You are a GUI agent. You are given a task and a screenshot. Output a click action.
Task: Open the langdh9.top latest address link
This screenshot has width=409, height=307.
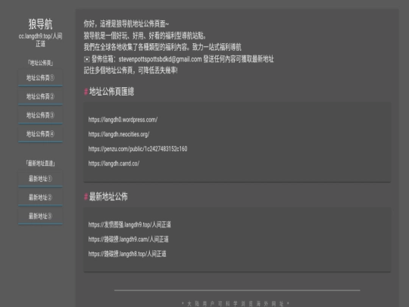[130, 225]
